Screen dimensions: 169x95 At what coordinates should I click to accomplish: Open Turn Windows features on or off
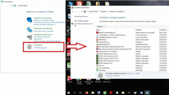click(x=83, y=25)
